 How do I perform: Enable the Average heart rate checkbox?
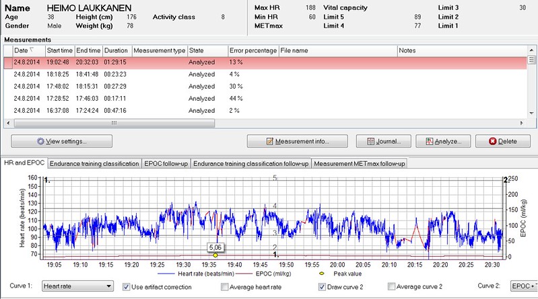[225, 287]
